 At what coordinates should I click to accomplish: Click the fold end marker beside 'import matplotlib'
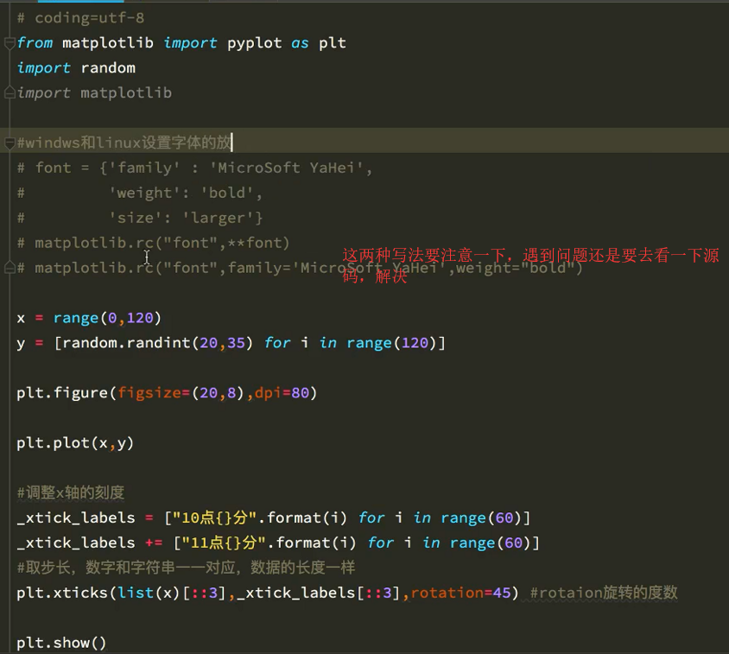coord(10,93)
